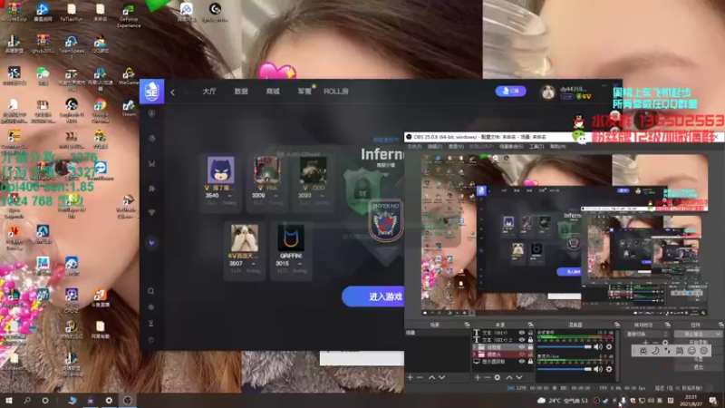The width and height of the screenshot is (725, 408).
Task: Move scene down with down arrow
Action: [x=441, y=377]
